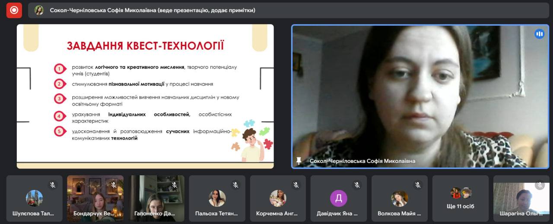
Task: Click slide text about пізнавальної мотивації
Action: (143, 84)
